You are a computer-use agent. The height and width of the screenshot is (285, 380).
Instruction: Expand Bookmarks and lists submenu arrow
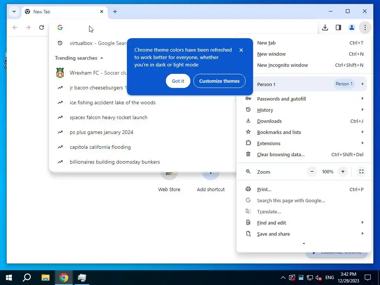363,132
